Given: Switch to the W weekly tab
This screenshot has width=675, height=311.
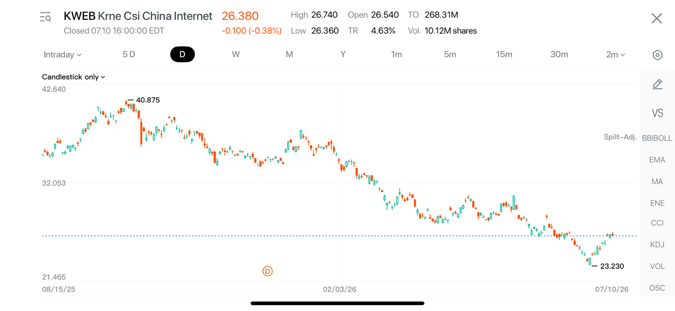Looking at the screenshot, I should 236,54.
